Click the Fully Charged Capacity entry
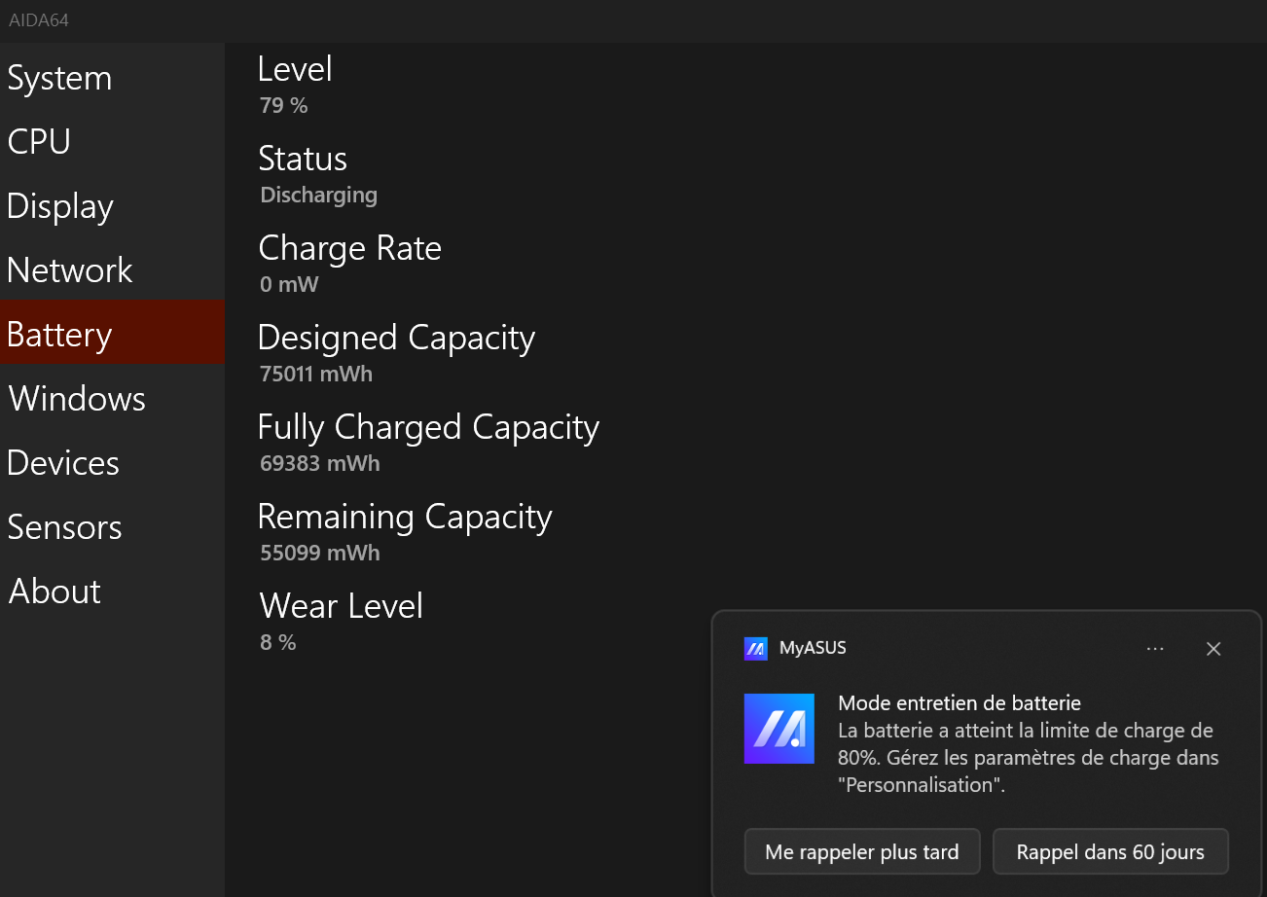The width and height of the screenshot is (1267, 897). click(428, 427)
